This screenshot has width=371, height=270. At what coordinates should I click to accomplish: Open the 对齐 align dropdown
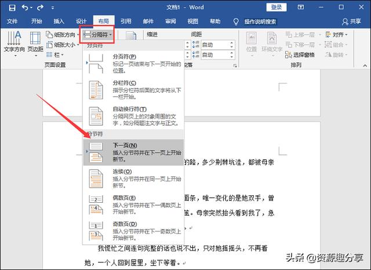coord(336,35)
